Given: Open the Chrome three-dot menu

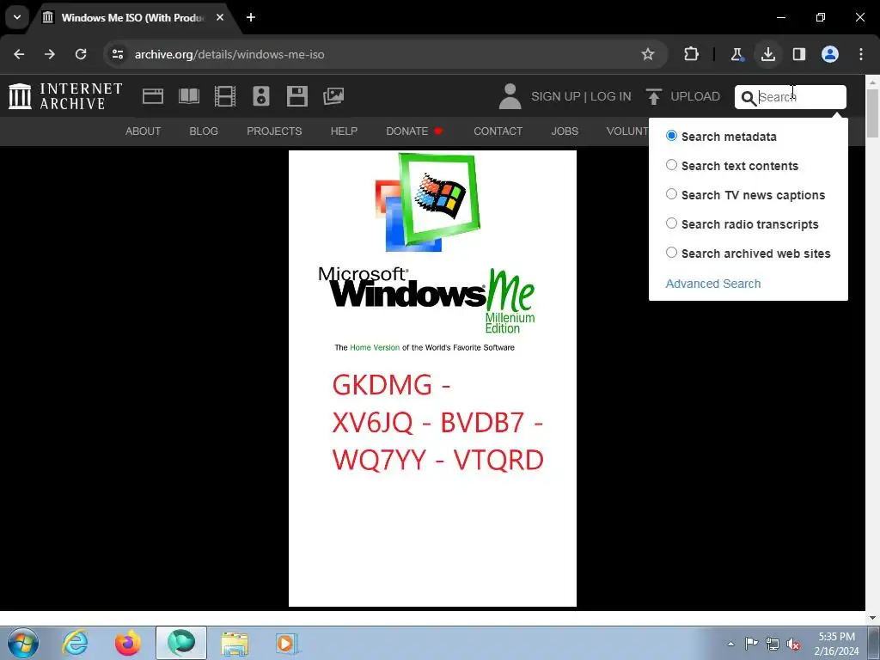Looking at the screenshot, I should click(x=861, y=54).
